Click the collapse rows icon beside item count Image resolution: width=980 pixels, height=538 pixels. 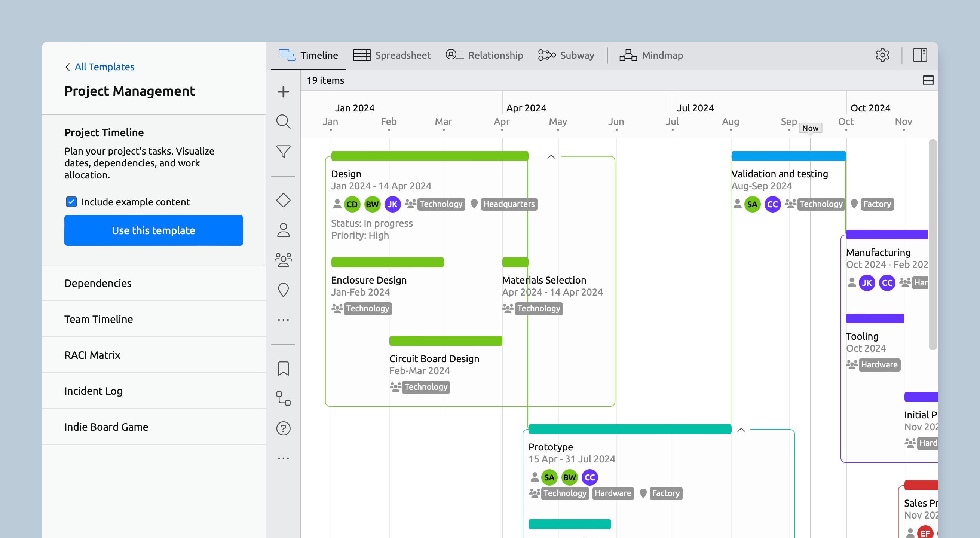(x=928, y=80)
